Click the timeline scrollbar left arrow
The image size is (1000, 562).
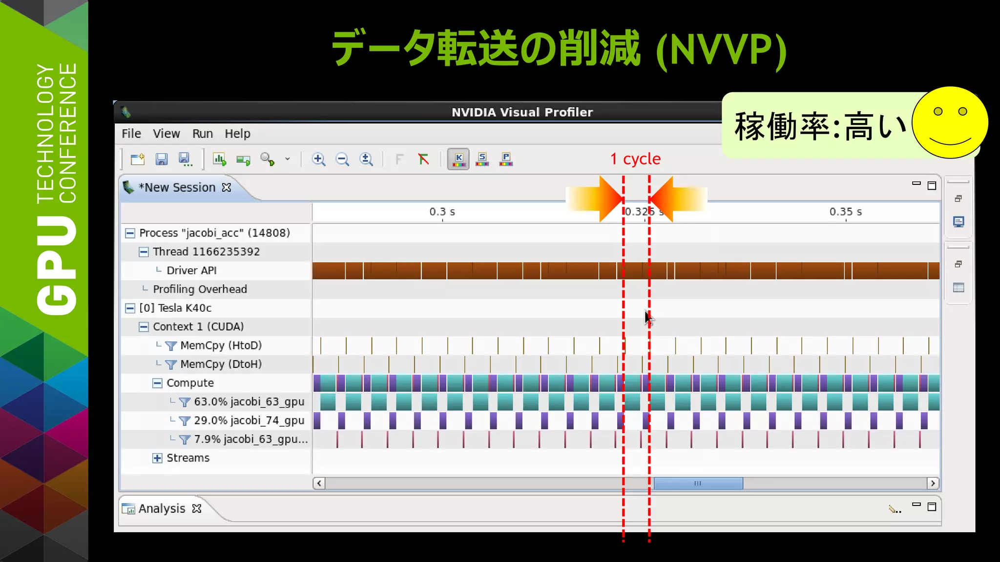(319, 483)
